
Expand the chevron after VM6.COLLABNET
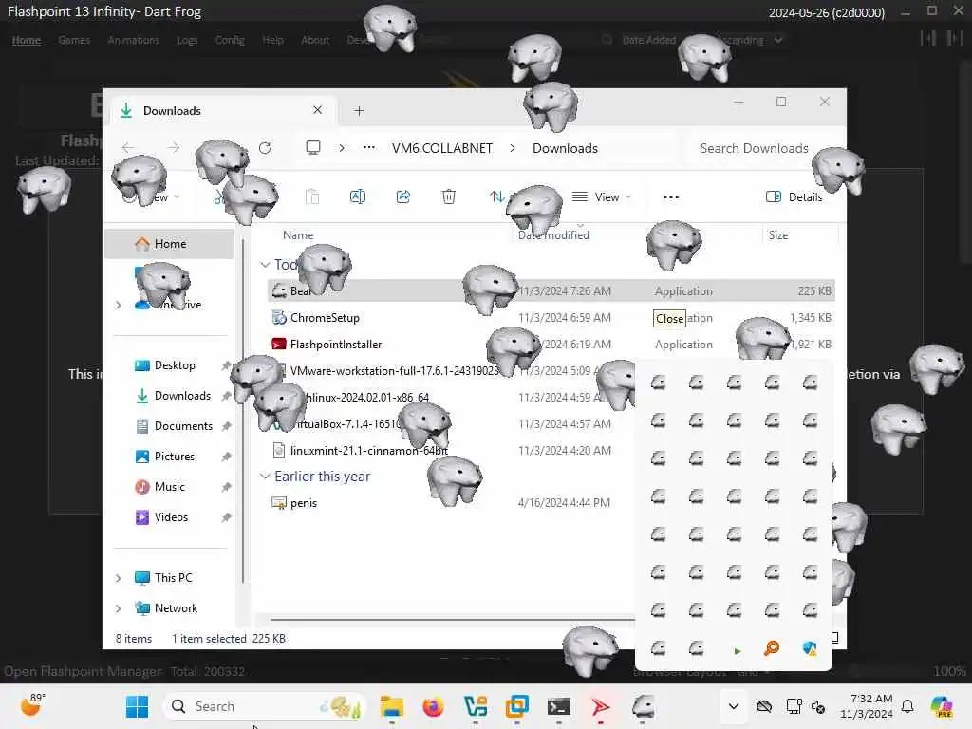(x=513, y=148)
